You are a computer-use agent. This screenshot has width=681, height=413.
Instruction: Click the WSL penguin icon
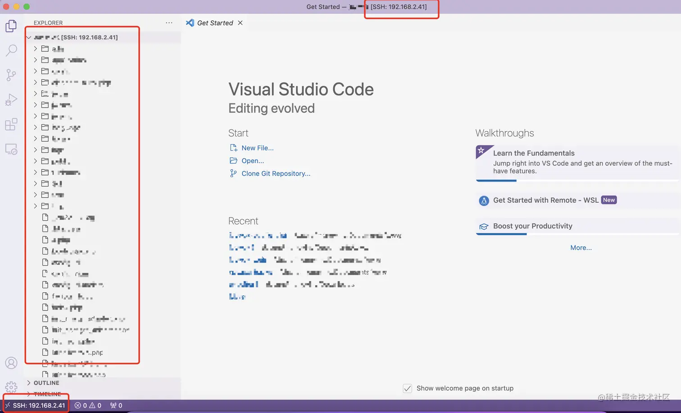pos(484,201)
